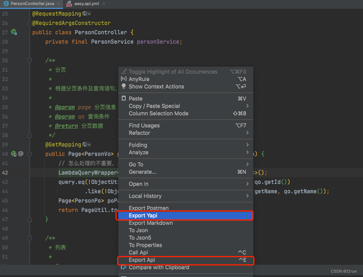Open the Analyze submenu
Screen dimensions: 363x277
[186, 152]
